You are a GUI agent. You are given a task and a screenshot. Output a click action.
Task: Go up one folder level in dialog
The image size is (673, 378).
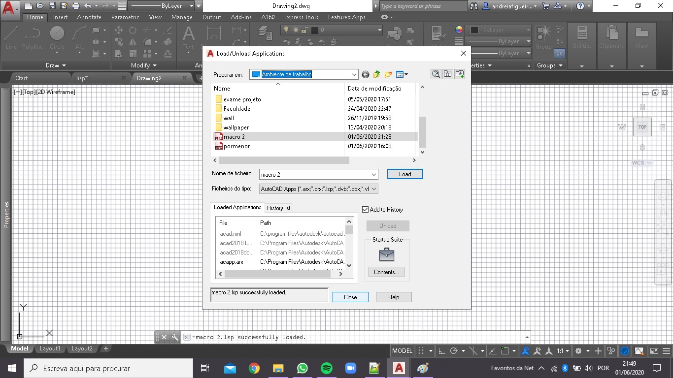tap(377, 74)
